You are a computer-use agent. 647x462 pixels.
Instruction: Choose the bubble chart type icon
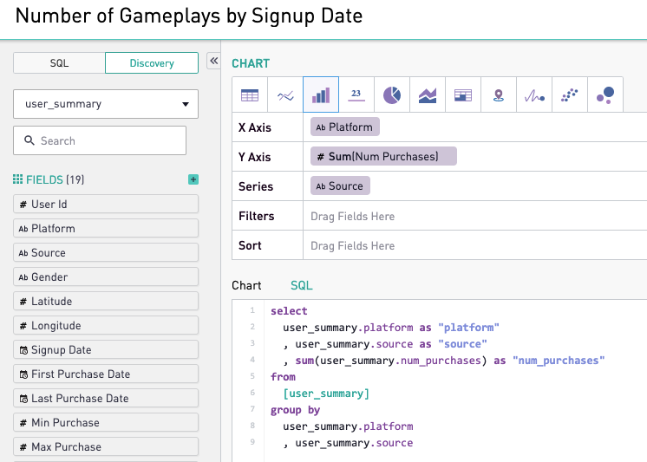(x=605, y=95)
